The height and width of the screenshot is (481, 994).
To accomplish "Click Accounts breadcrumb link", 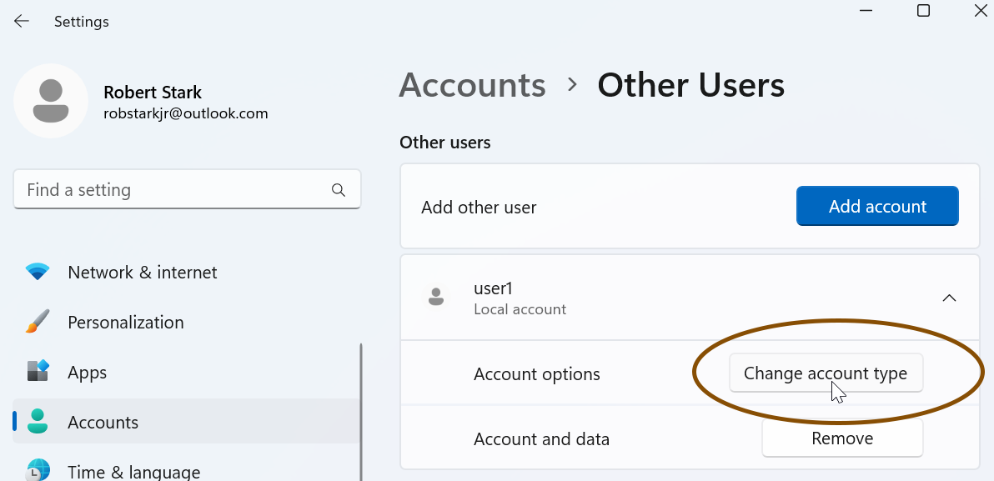I will [x=472, y=85].
